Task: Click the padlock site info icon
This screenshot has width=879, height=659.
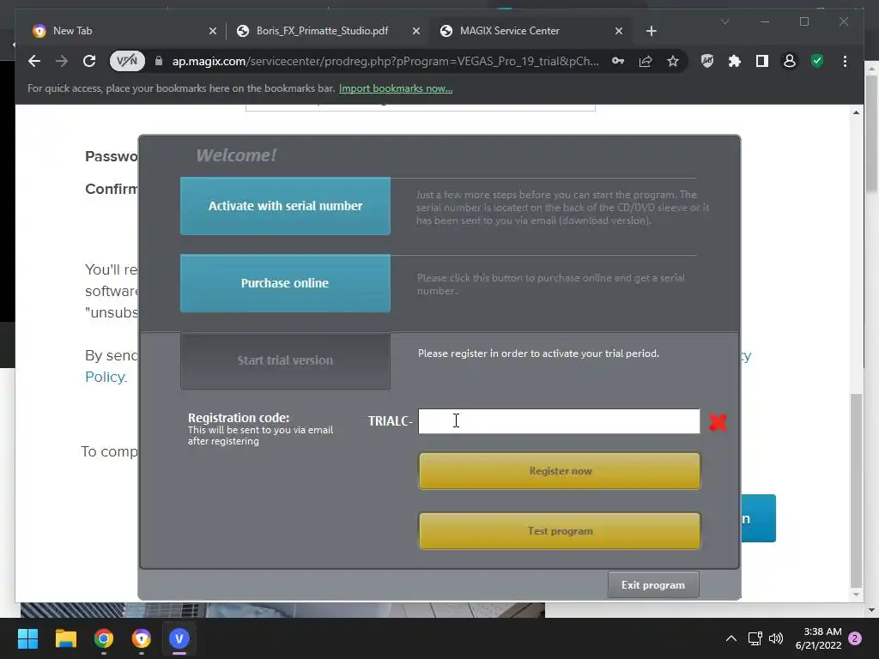Action: (159, 61)
